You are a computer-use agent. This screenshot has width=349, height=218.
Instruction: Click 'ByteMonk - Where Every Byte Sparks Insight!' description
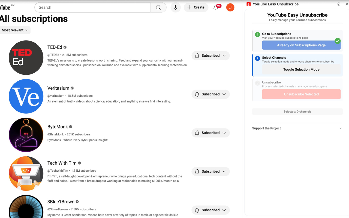(x=77, y=140)
